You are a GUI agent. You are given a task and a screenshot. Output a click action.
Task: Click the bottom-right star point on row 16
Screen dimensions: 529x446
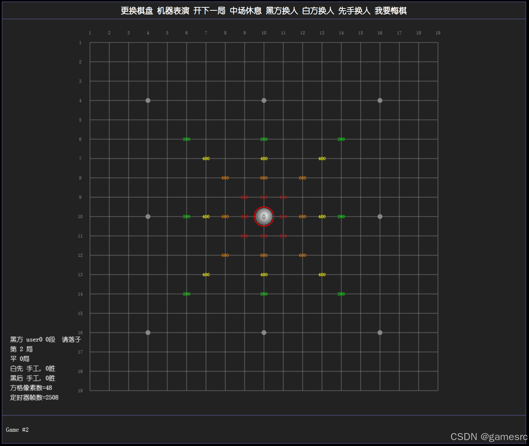pos(380,333)
